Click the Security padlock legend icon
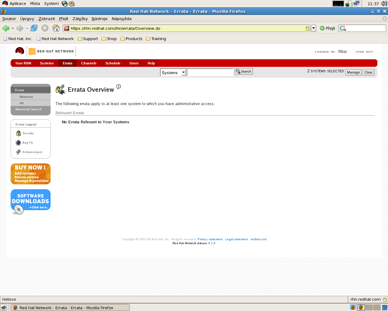388x311 pixels. coord(18,133)
